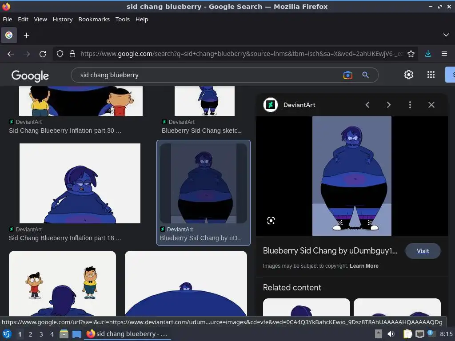Click the forward navigation arrow
455x341 pixels.
point(27,54)
